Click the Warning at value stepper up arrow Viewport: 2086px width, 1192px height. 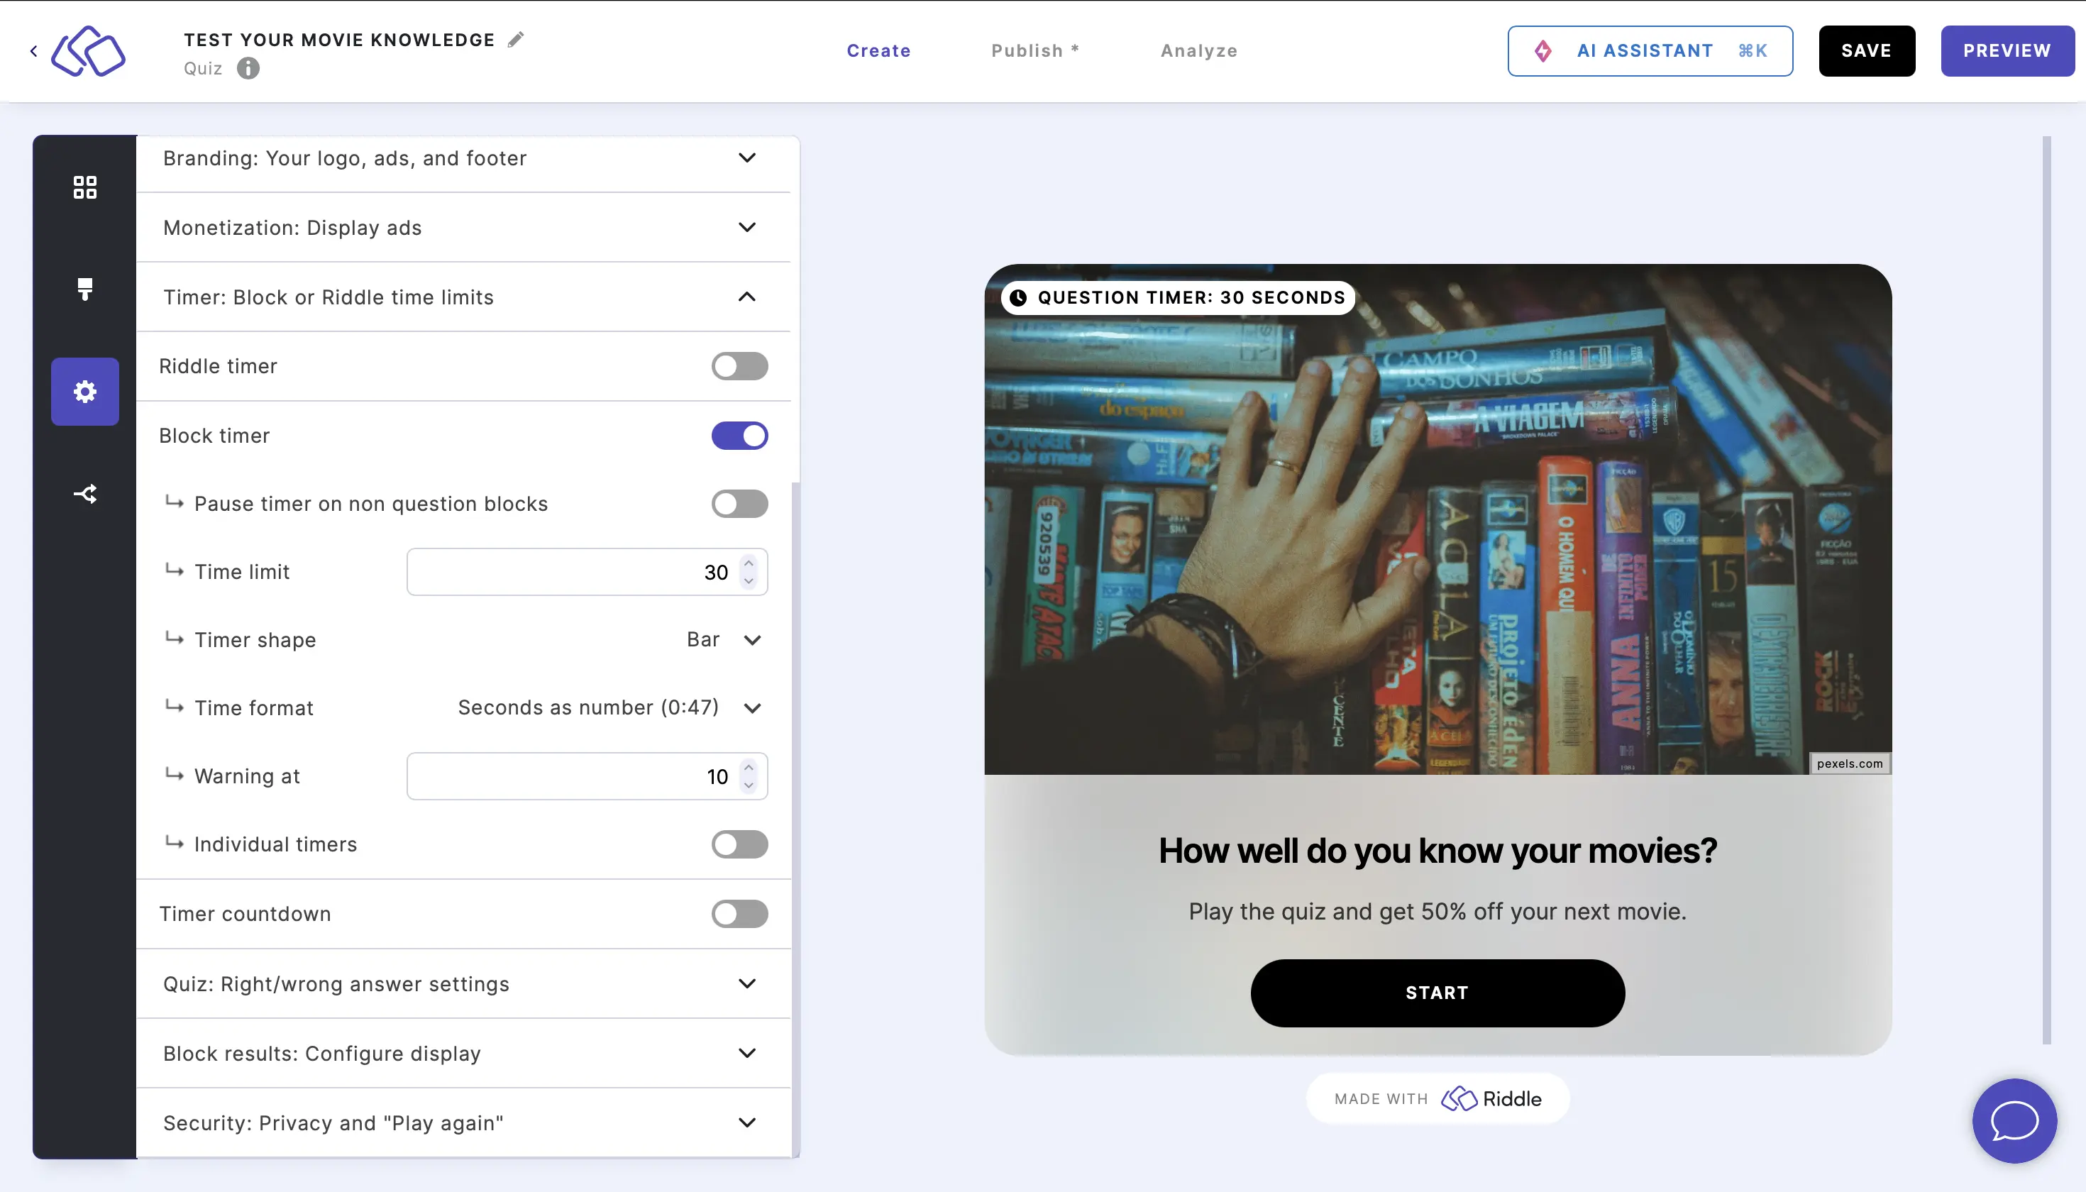click(751, 766)
